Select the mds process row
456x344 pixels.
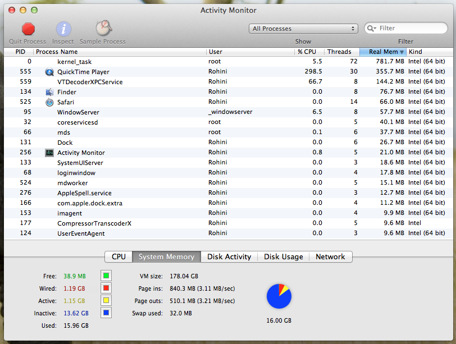229,132
